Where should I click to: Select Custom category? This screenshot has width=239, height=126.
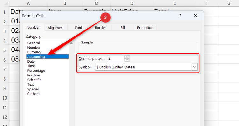click(47, 94)
